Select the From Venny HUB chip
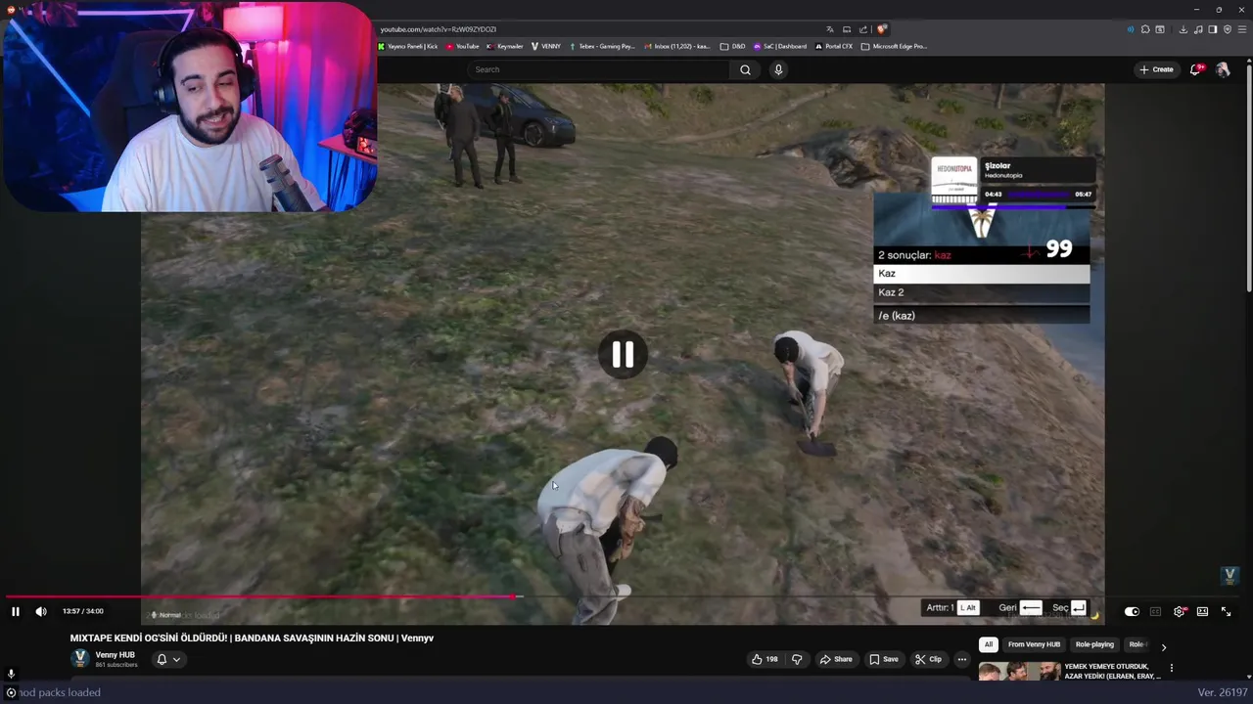This screenshot has height=704, width=1253. [x=1034, y=644]
